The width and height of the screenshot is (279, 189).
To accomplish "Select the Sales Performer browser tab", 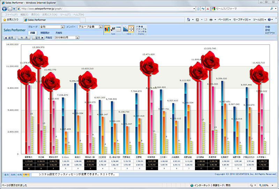I will click(x=52, y=20).
